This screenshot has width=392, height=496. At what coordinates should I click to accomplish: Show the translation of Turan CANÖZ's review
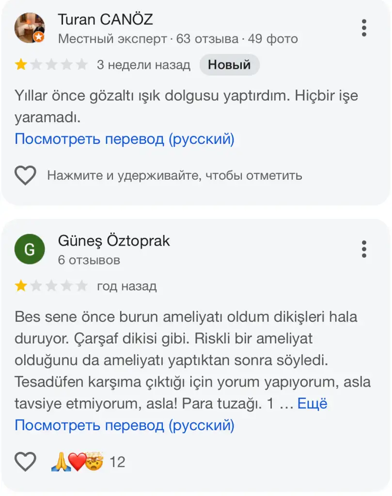(x=125, y=139)
